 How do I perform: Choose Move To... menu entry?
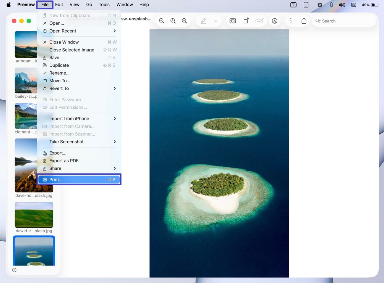coord(79,81)
